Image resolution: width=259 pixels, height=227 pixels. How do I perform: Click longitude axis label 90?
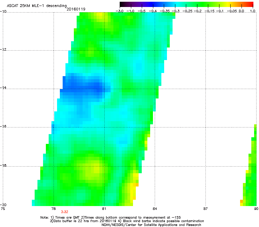pos(256,209)
